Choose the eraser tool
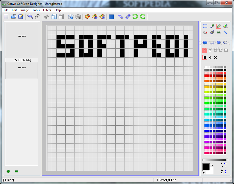 [x=225, y=26]
